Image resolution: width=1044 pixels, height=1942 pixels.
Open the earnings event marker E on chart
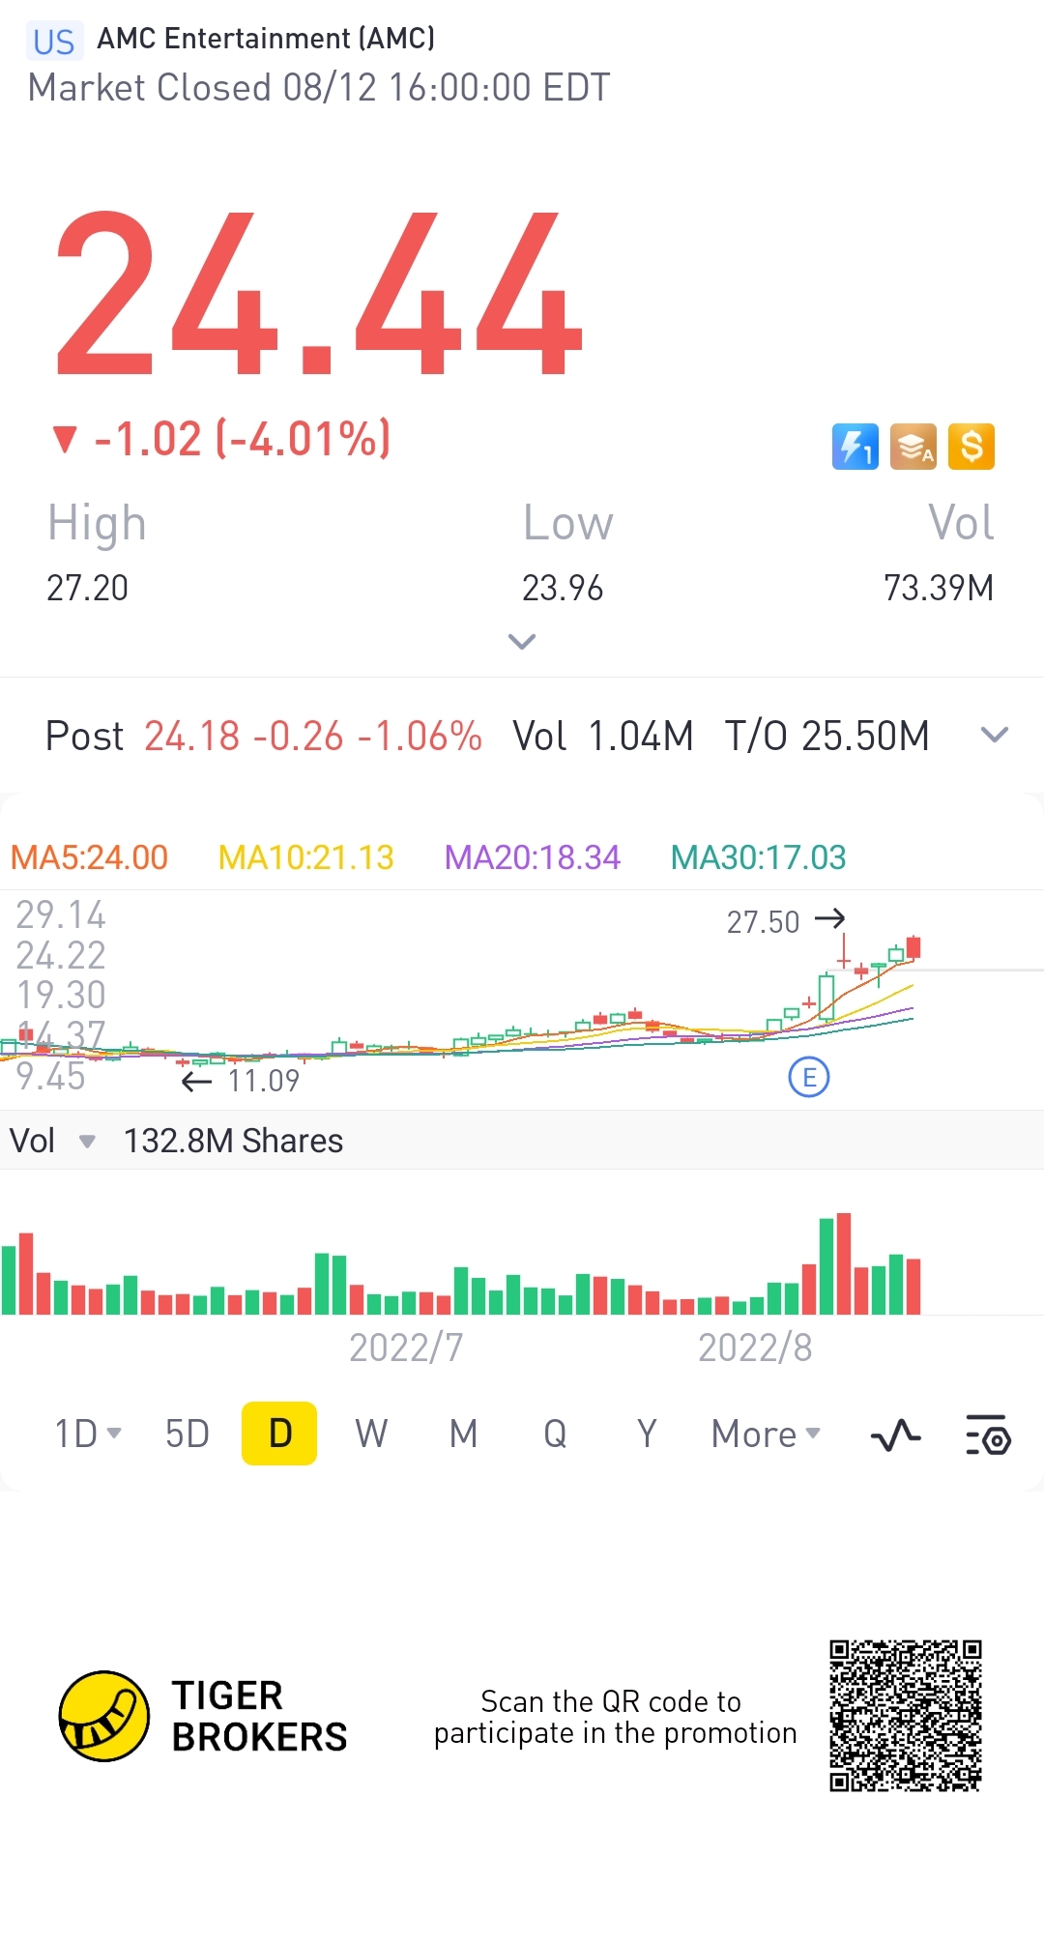[809, 1077]
